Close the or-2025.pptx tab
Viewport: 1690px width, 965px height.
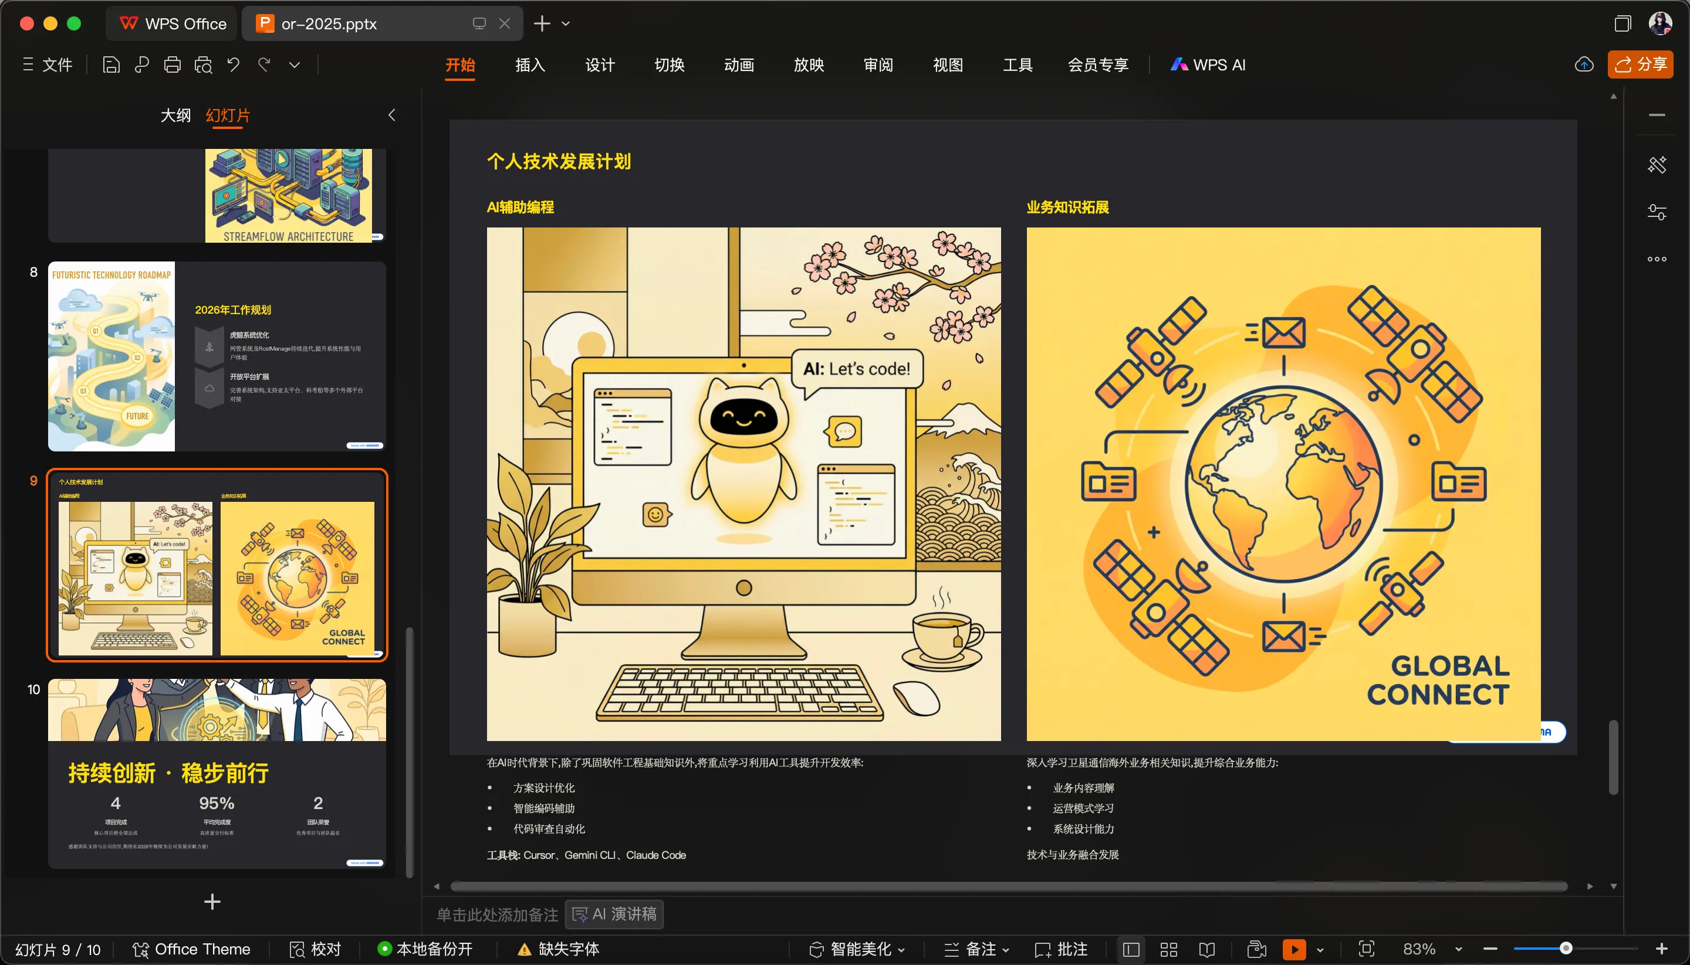[x=505, y=23]
